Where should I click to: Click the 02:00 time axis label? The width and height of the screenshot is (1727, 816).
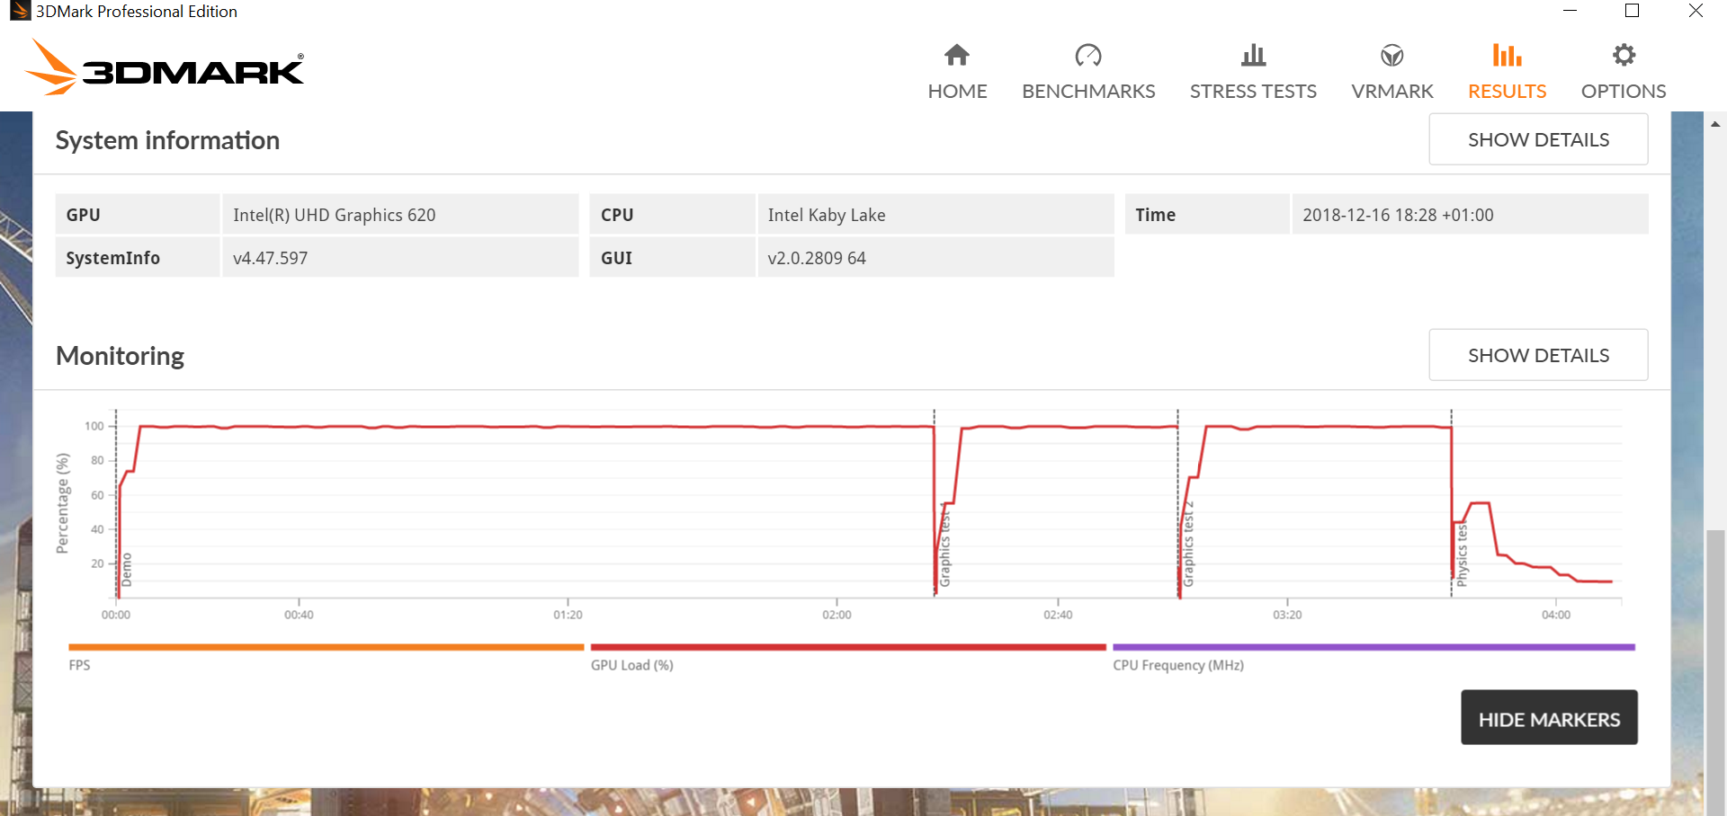[x=837, y=615]
